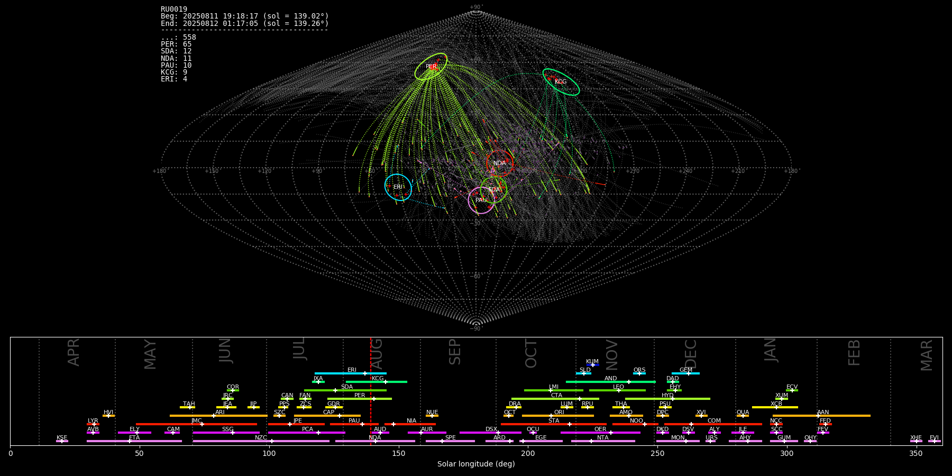Click the PAU radiant circle on sky map
952x476 pixels.
(481, 200)
